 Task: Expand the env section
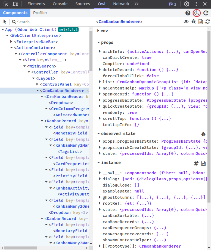pos(98,31)
